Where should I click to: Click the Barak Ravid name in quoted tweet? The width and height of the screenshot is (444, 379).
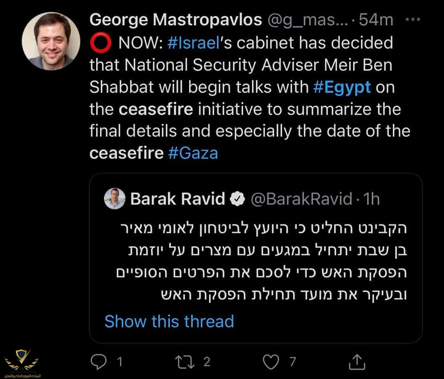pyautogui.click(x=178, y=199)
